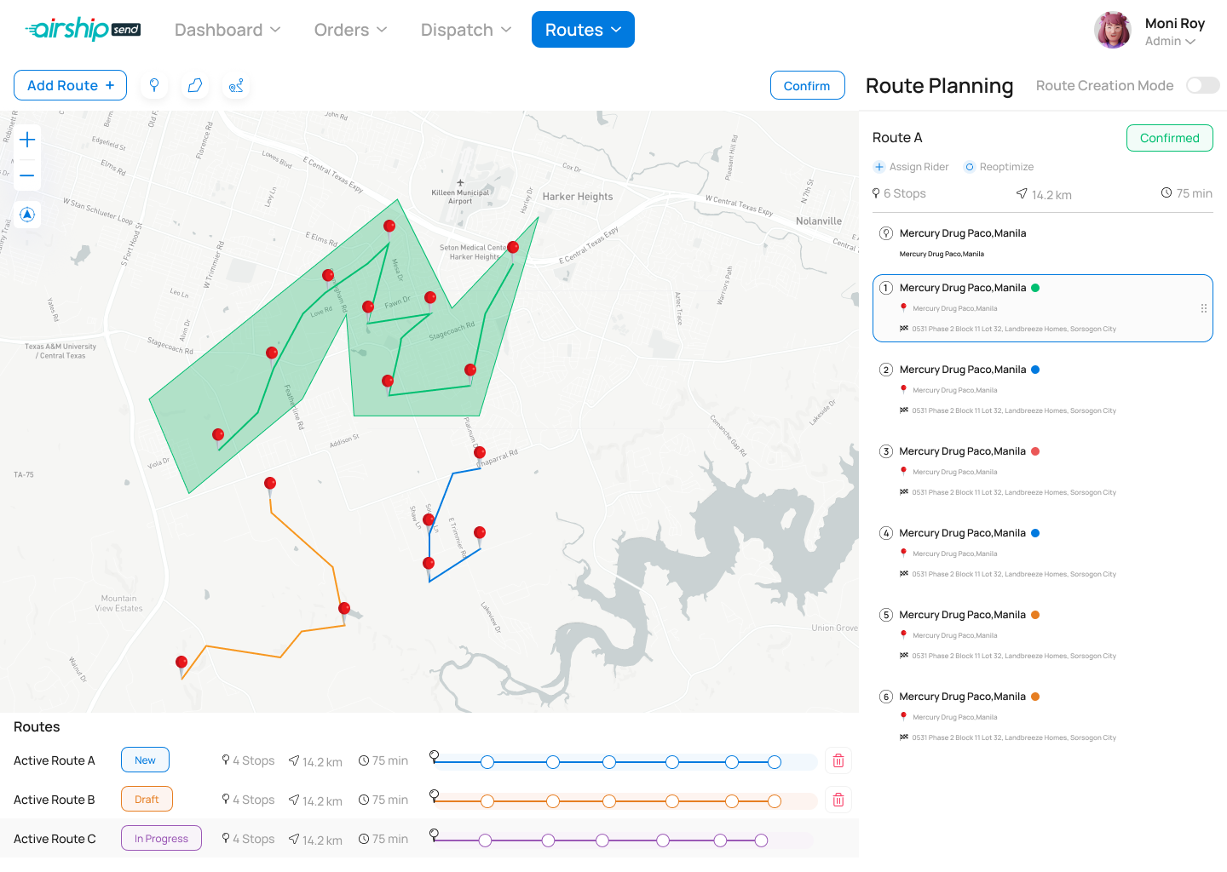
Task: Click first stop node on Active Route C timeline
Action: point(485,840)
